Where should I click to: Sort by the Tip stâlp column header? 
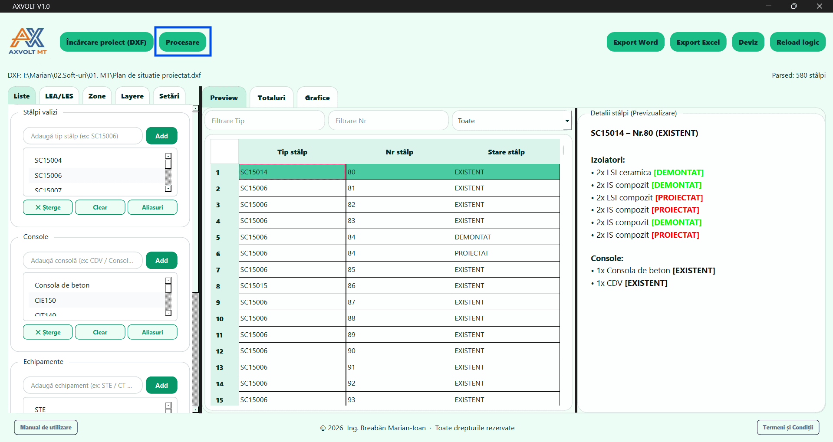[292, 152]
